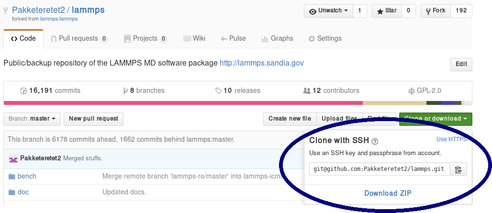Click the help icon beside Clone with SSH
The width and height of the screenshot is (492, 213).
[x=375, y=141]
